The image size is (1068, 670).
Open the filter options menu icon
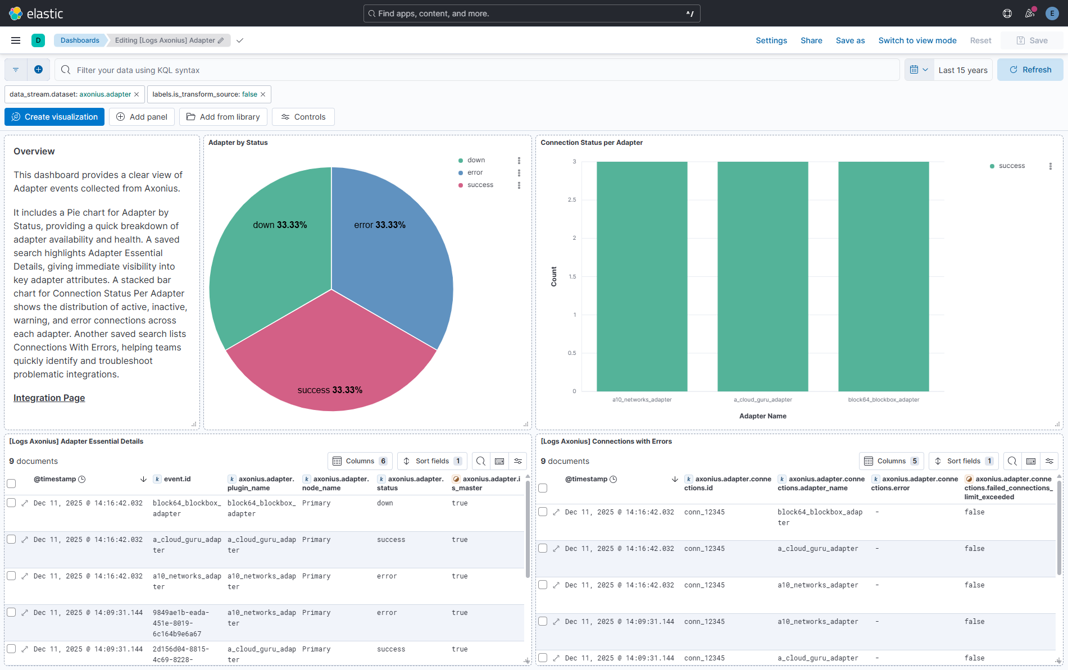16,70
